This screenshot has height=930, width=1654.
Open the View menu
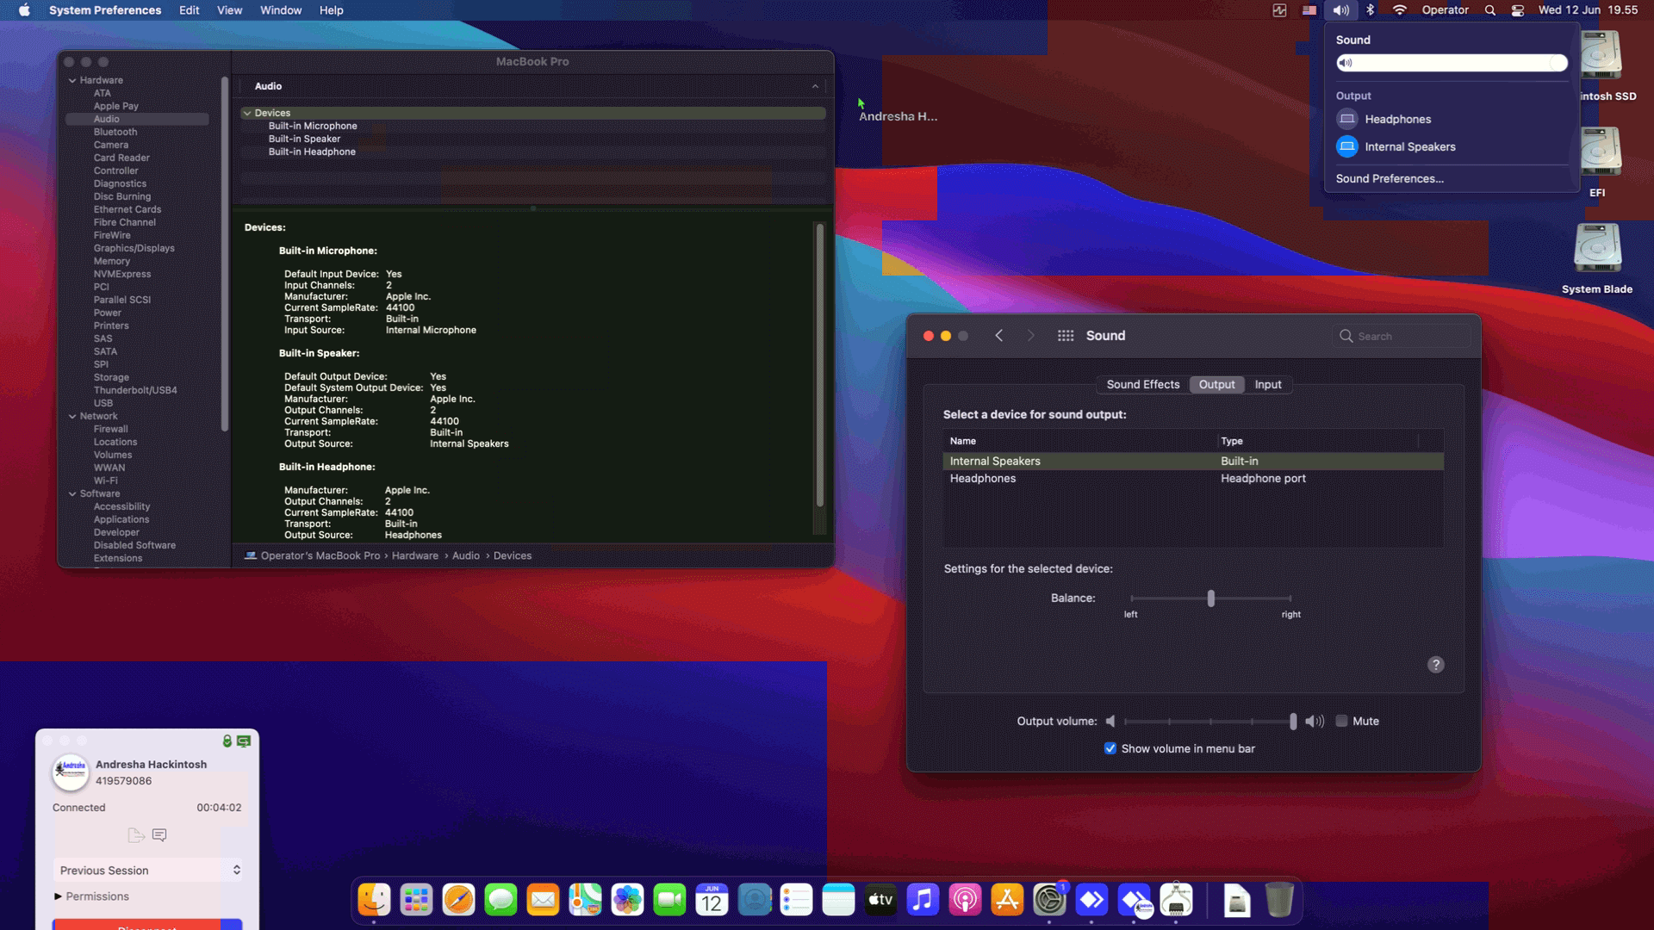coord(229,10)
